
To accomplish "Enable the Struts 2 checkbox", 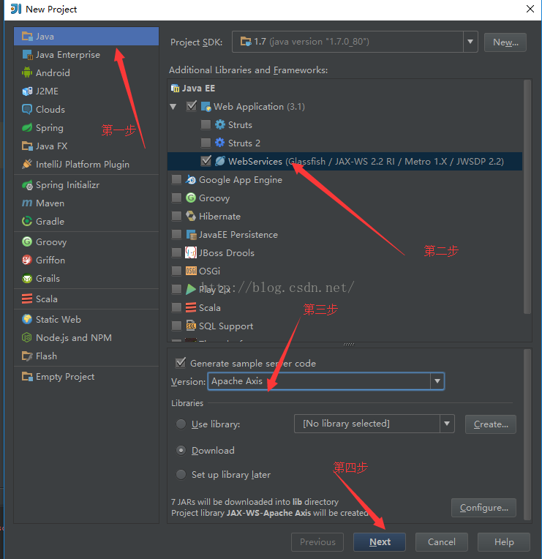I will 206,143.
